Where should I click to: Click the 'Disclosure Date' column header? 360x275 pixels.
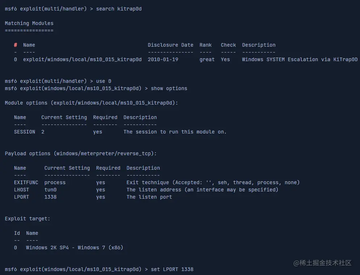[170, 45]
